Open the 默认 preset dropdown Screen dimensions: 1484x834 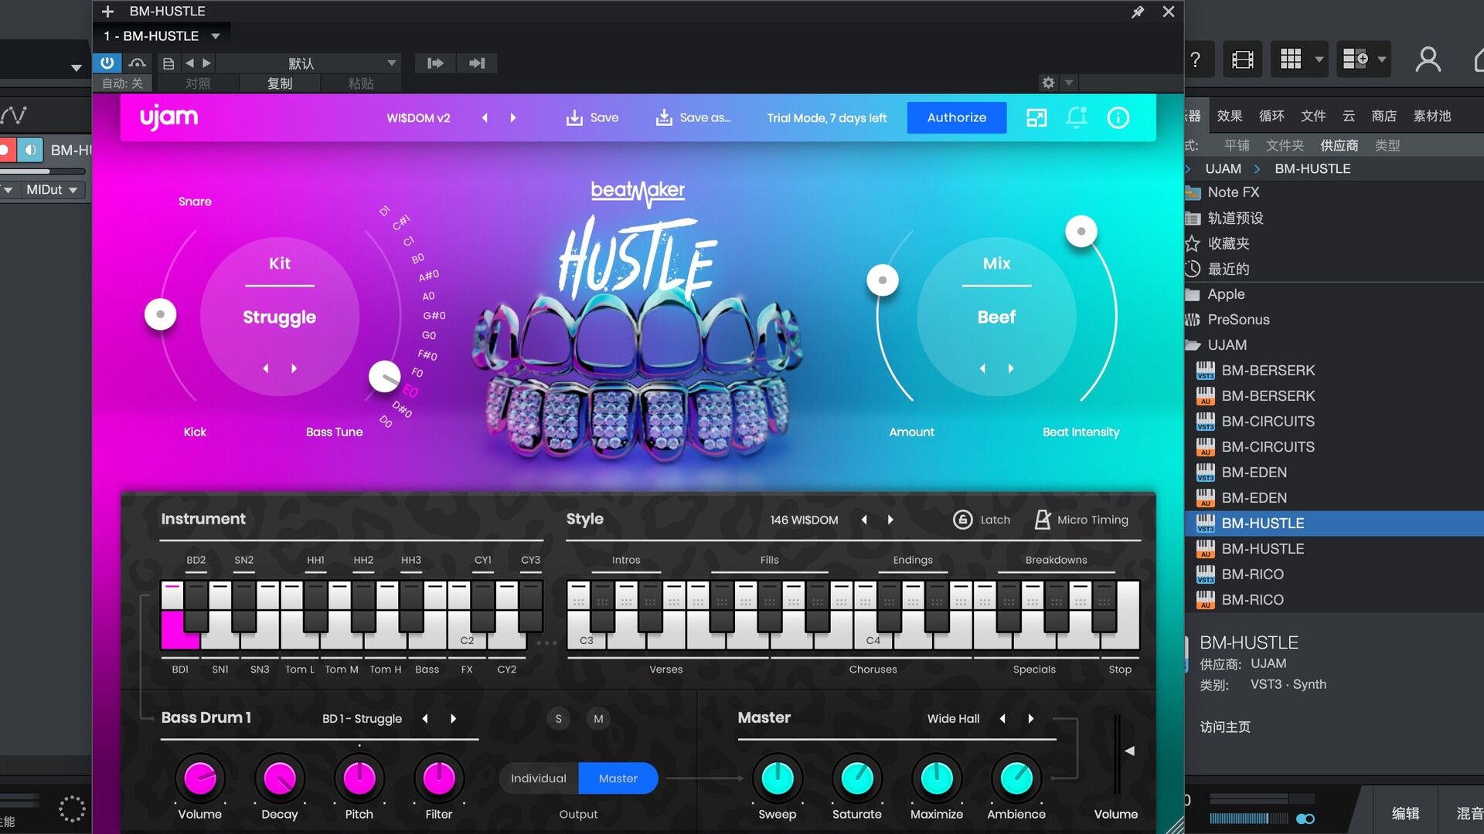click(309, 63)
